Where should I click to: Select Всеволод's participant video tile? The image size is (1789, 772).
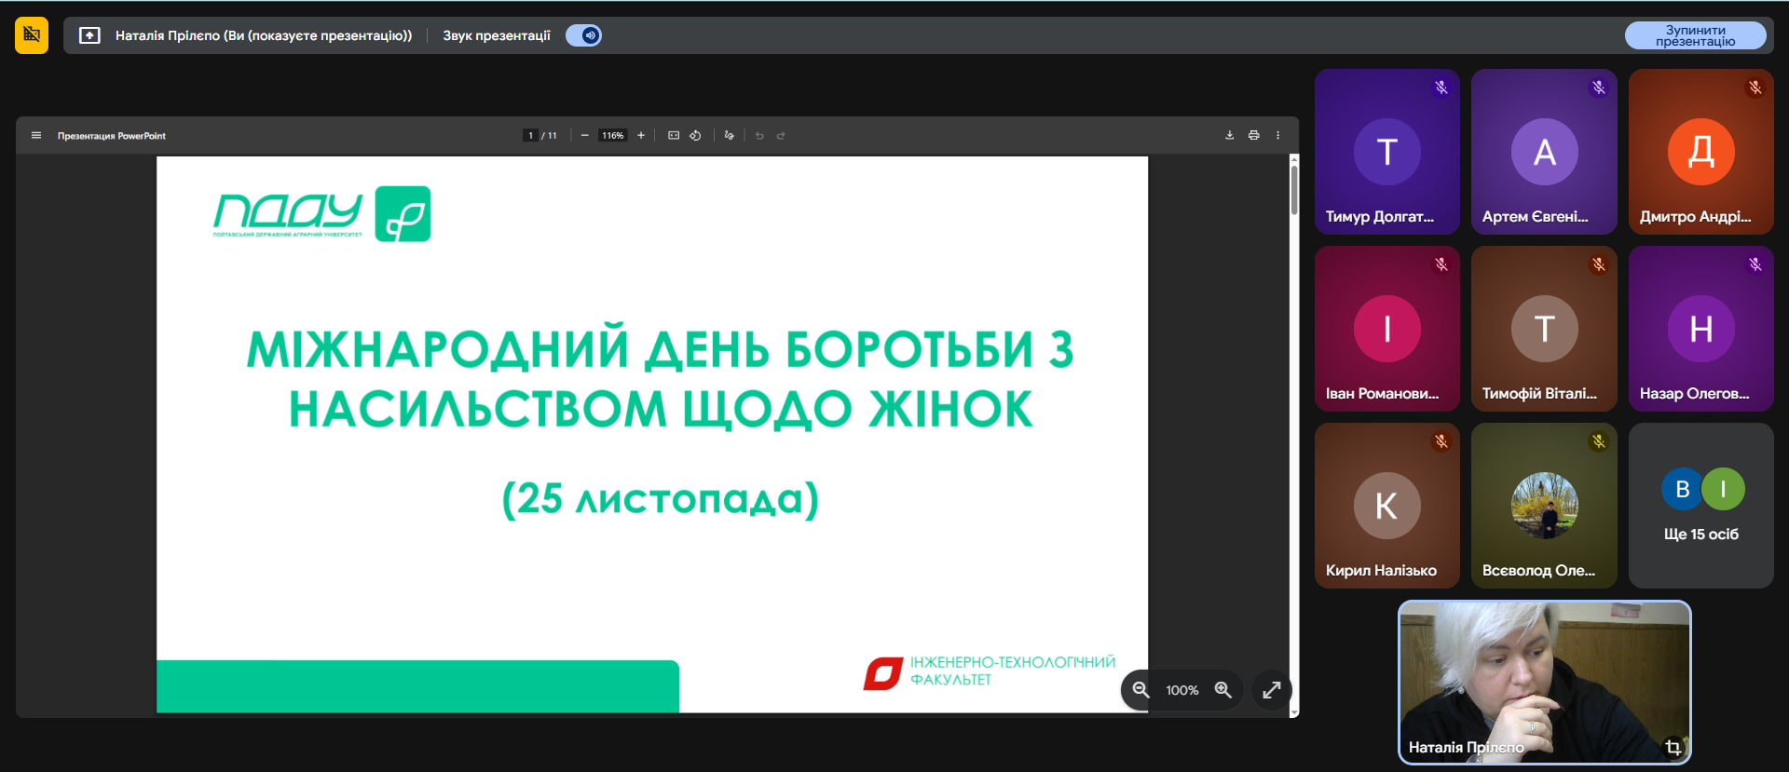1544,506
